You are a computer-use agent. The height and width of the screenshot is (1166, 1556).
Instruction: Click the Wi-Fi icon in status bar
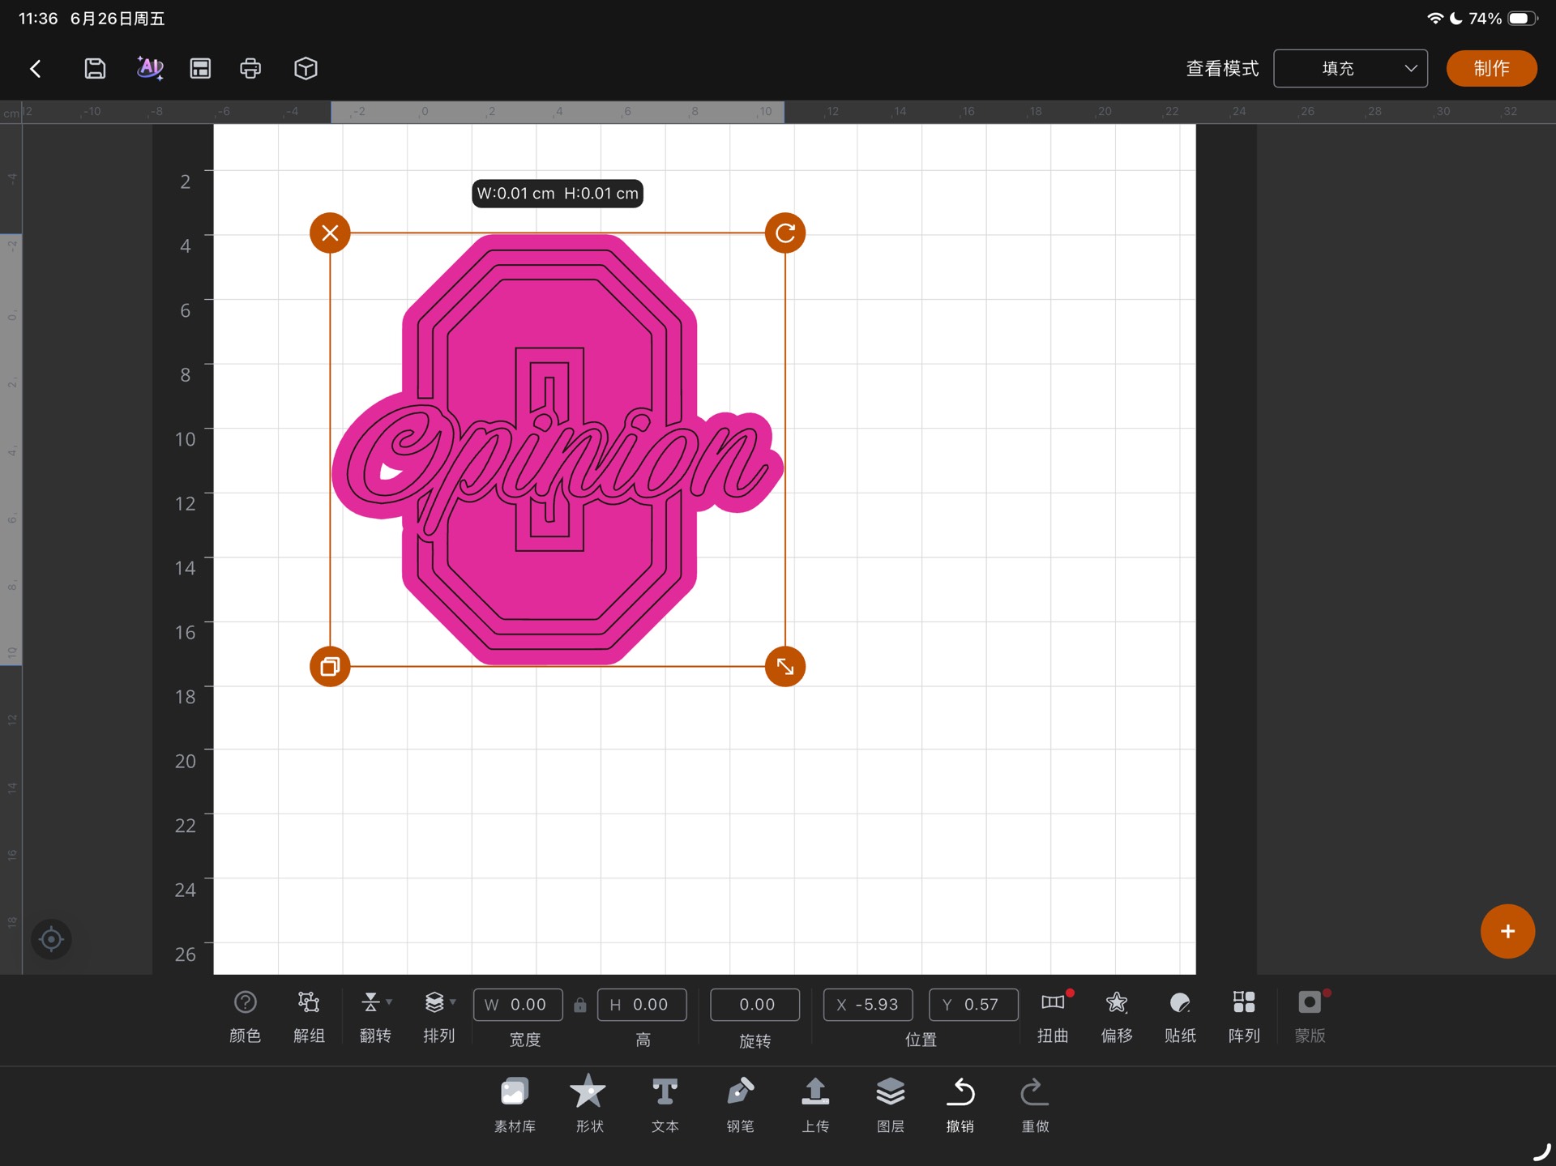click(x=1434, y=18)
